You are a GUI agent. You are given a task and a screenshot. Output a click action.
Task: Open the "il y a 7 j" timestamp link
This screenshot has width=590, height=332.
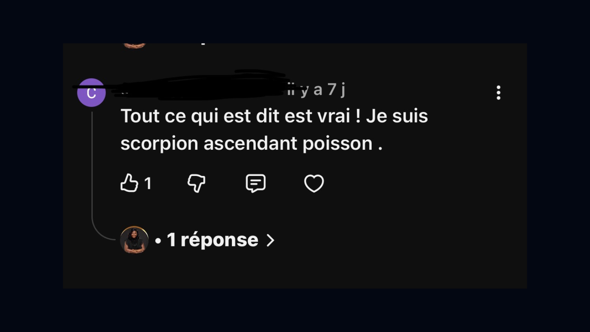click(316, 90)
